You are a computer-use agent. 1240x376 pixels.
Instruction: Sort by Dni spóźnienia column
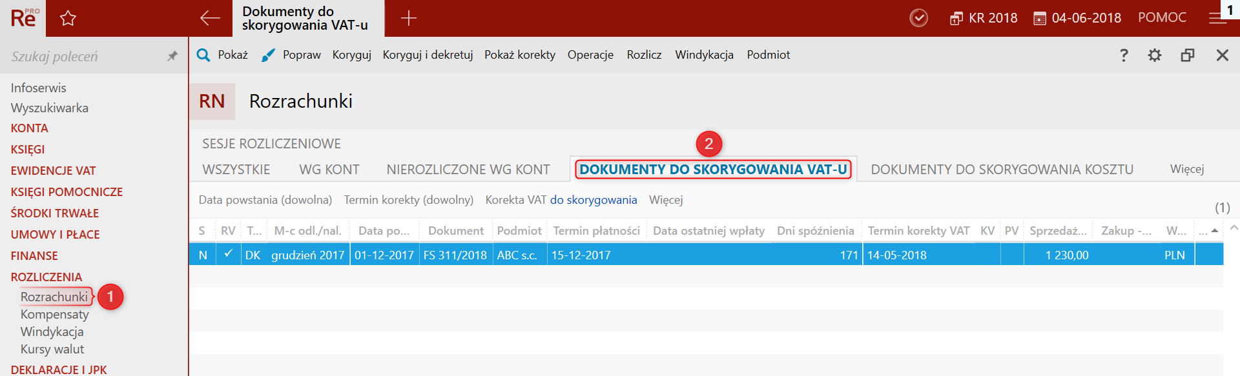(x=815, y=230)
